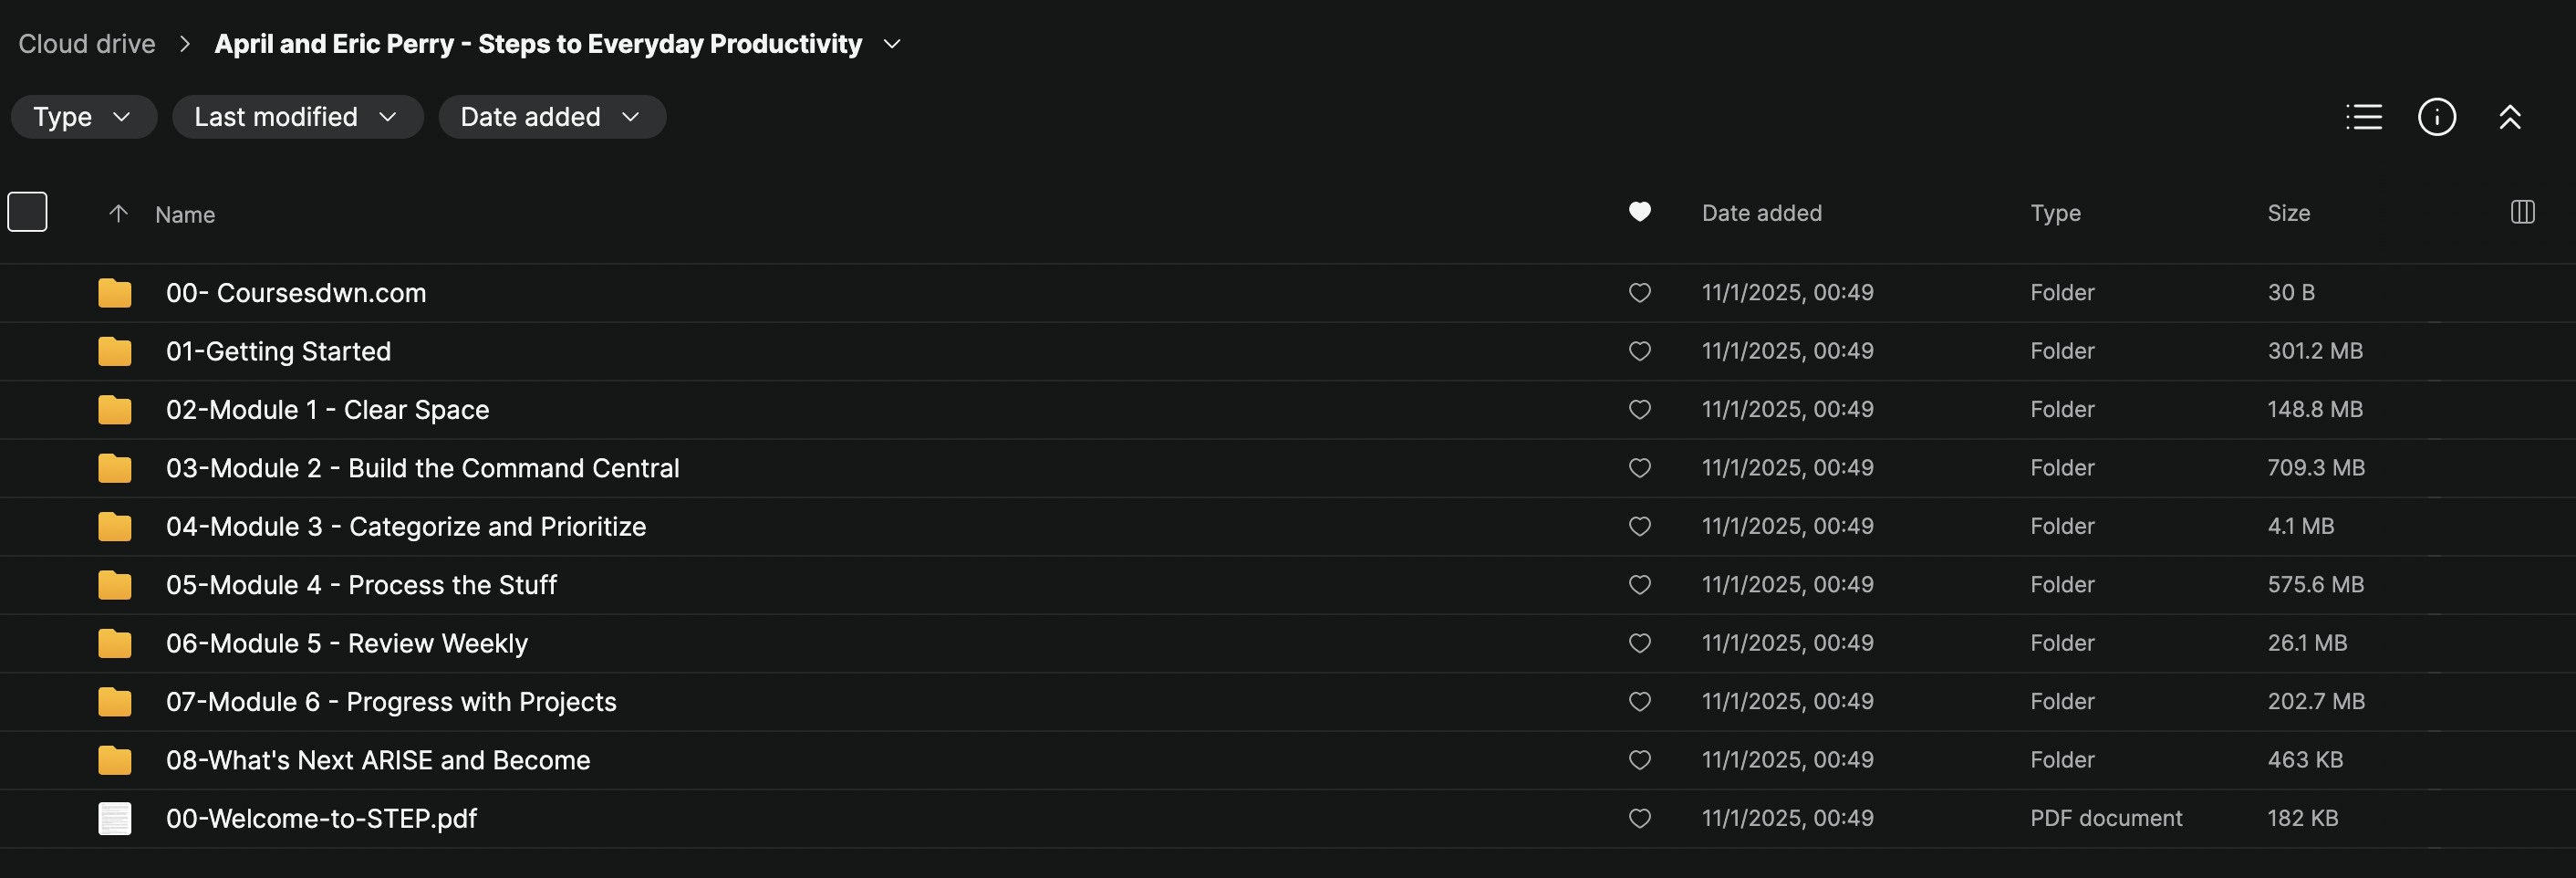Click the name sort arrow icon
Image resolution: width=2576 pixels, height=878 pixels.
pos(118,213)
